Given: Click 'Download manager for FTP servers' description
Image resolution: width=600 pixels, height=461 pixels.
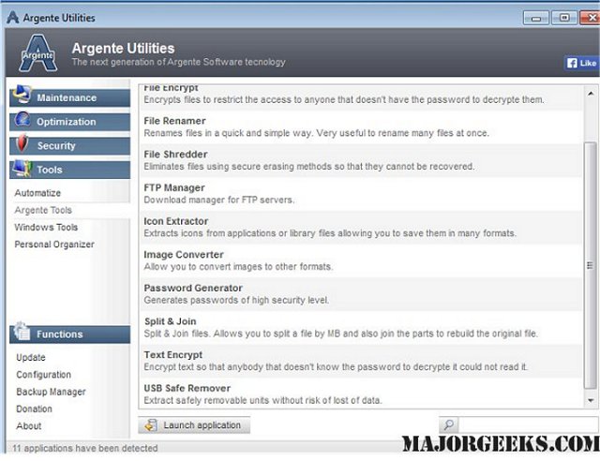Looking at the screenshot, I should [x=218, y=200].
